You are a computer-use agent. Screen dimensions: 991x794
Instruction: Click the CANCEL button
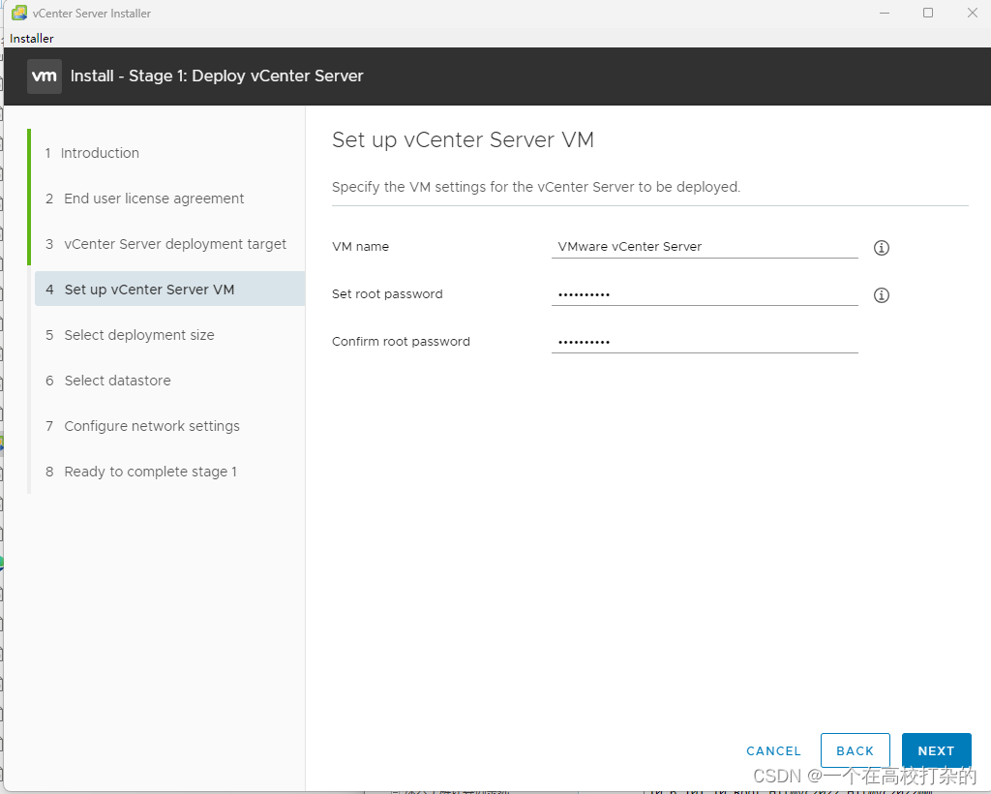(773, 751)
